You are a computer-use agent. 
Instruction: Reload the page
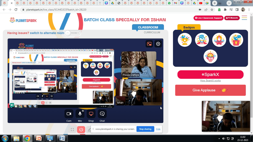(x=16, y=10)
